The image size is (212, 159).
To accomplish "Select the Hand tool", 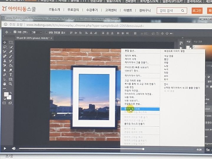I will (x=5, y=84).
